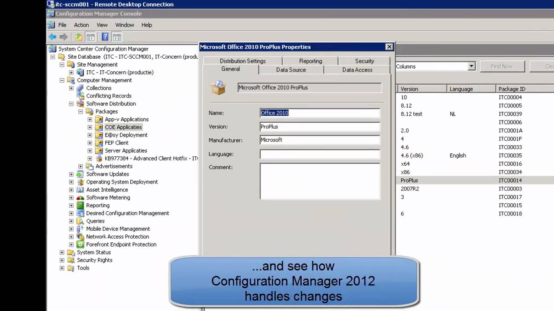This screenshot has width=554, height=311.
Task: Open the Columns dropdown arrow
Action: pos(471,67)
